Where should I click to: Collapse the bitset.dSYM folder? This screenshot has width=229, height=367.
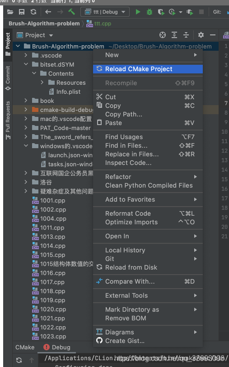pos(26,64)
